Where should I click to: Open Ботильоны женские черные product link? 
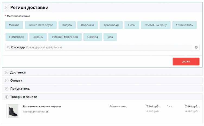[x=42, y=106]
